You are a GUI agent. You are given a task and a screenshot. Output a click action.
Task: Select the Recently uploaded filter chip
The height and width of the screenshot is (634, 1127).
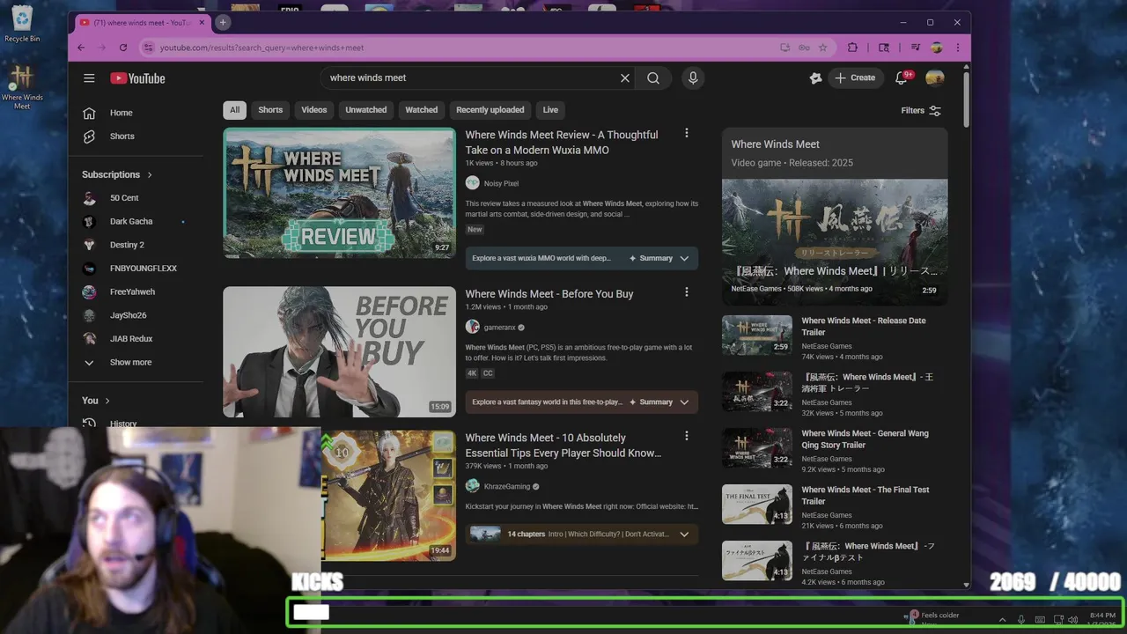click(x=490, y=110)
